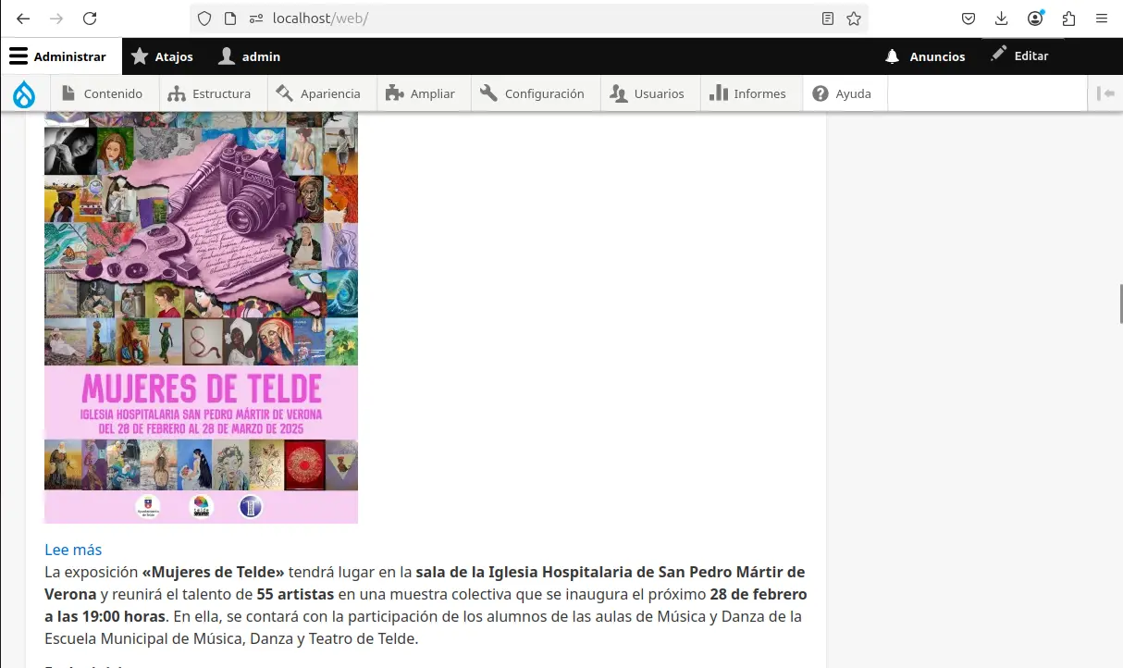Select the Estructura menu item
The image size is (1123, 668).
click(x=211, y=93)
